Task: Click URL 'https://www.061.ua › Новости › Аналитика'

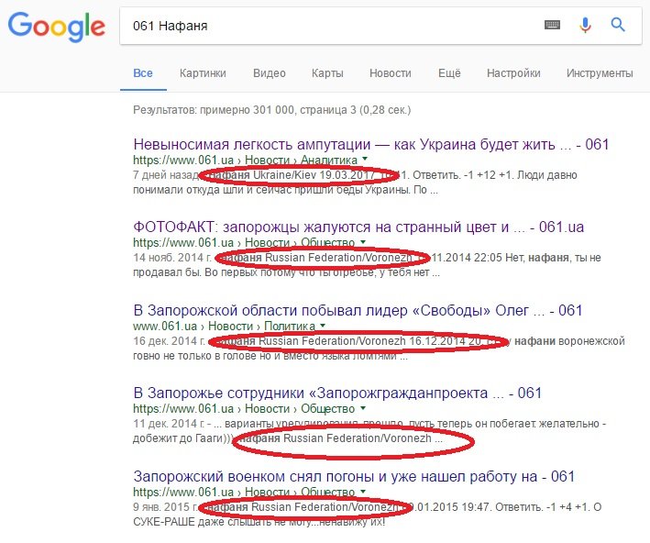Action: click(x=246, y=160)
